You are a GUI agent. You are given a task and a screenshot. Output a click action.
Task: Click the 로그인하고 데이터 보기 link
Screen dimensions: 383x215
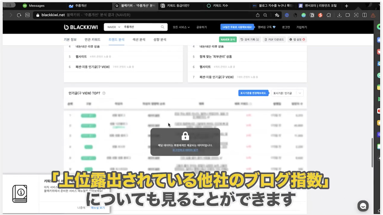[x=185, y=150]
